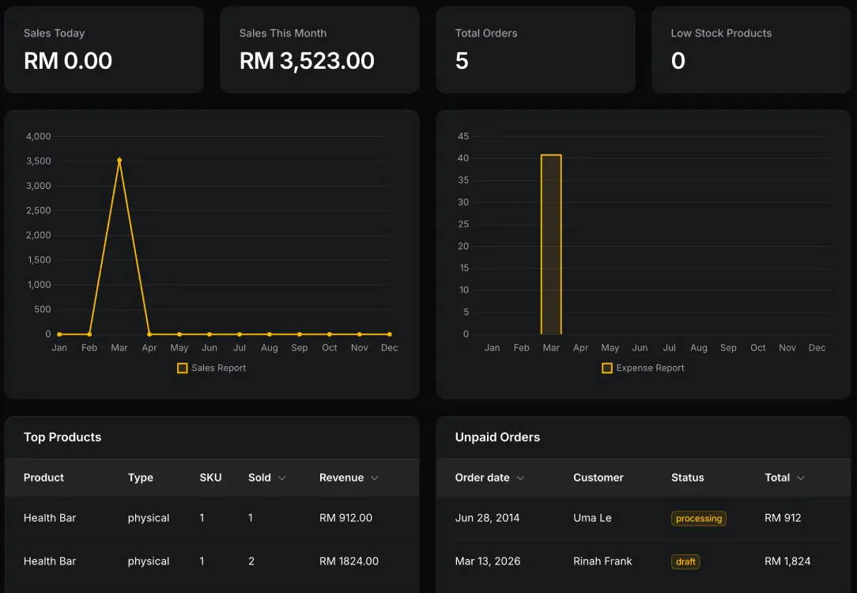Image resolution: width=857 pixels, height=593 pixels.
Task: Click the Customer column header
Action: [598, 478]
